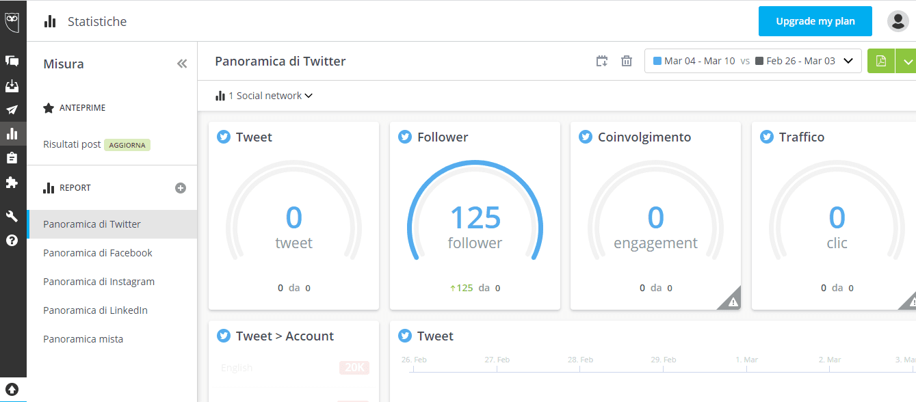The height and width of the screenshot is (402, 916).
Task: Click the warning triangle on the Coinvolgimento card
Action: point(733,301)
